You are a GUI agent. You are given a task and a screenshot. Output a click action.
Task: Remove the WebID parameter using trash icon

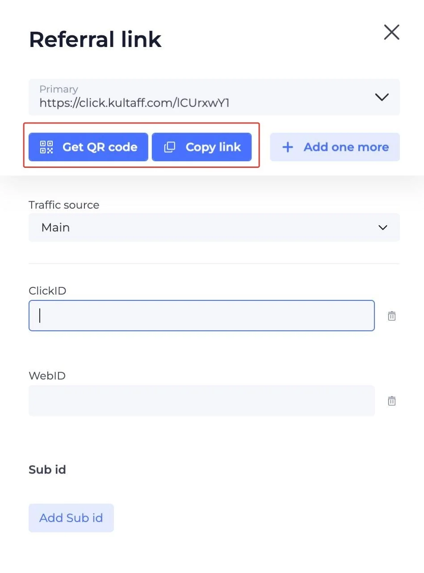click(392, 401)
